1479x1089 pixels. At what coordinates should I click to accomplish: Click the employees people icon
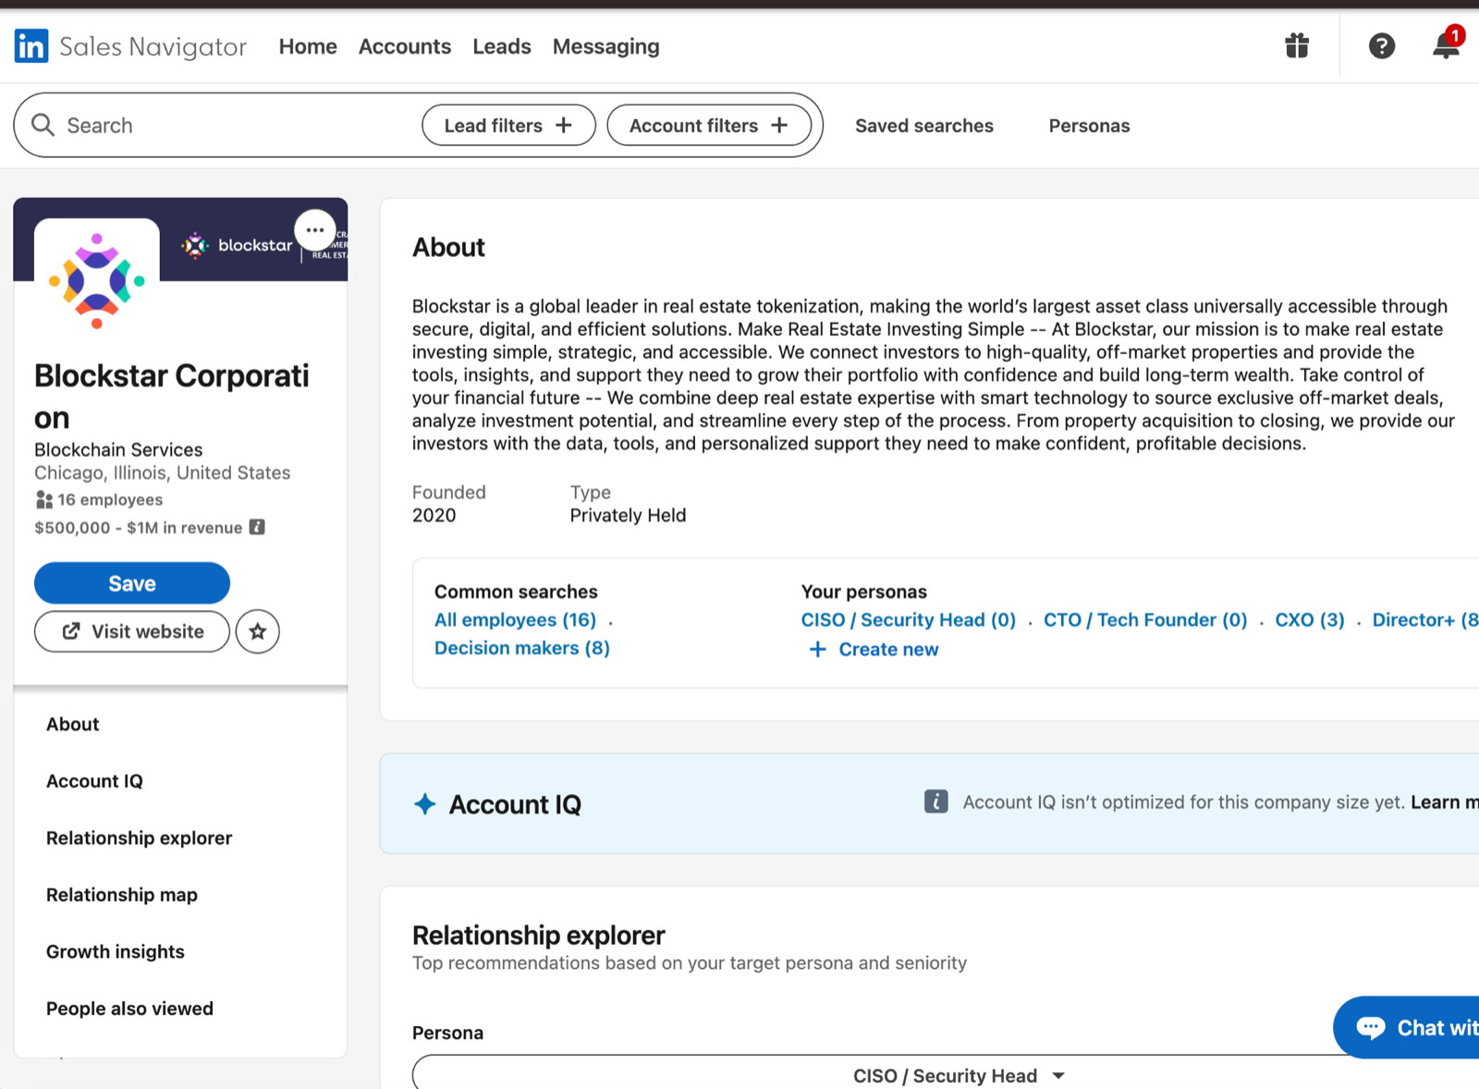point(43,500)
